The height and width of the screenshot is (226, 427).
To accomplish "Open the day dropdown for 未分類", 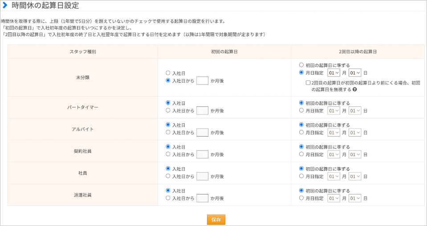I will click(x=355, y=73).
